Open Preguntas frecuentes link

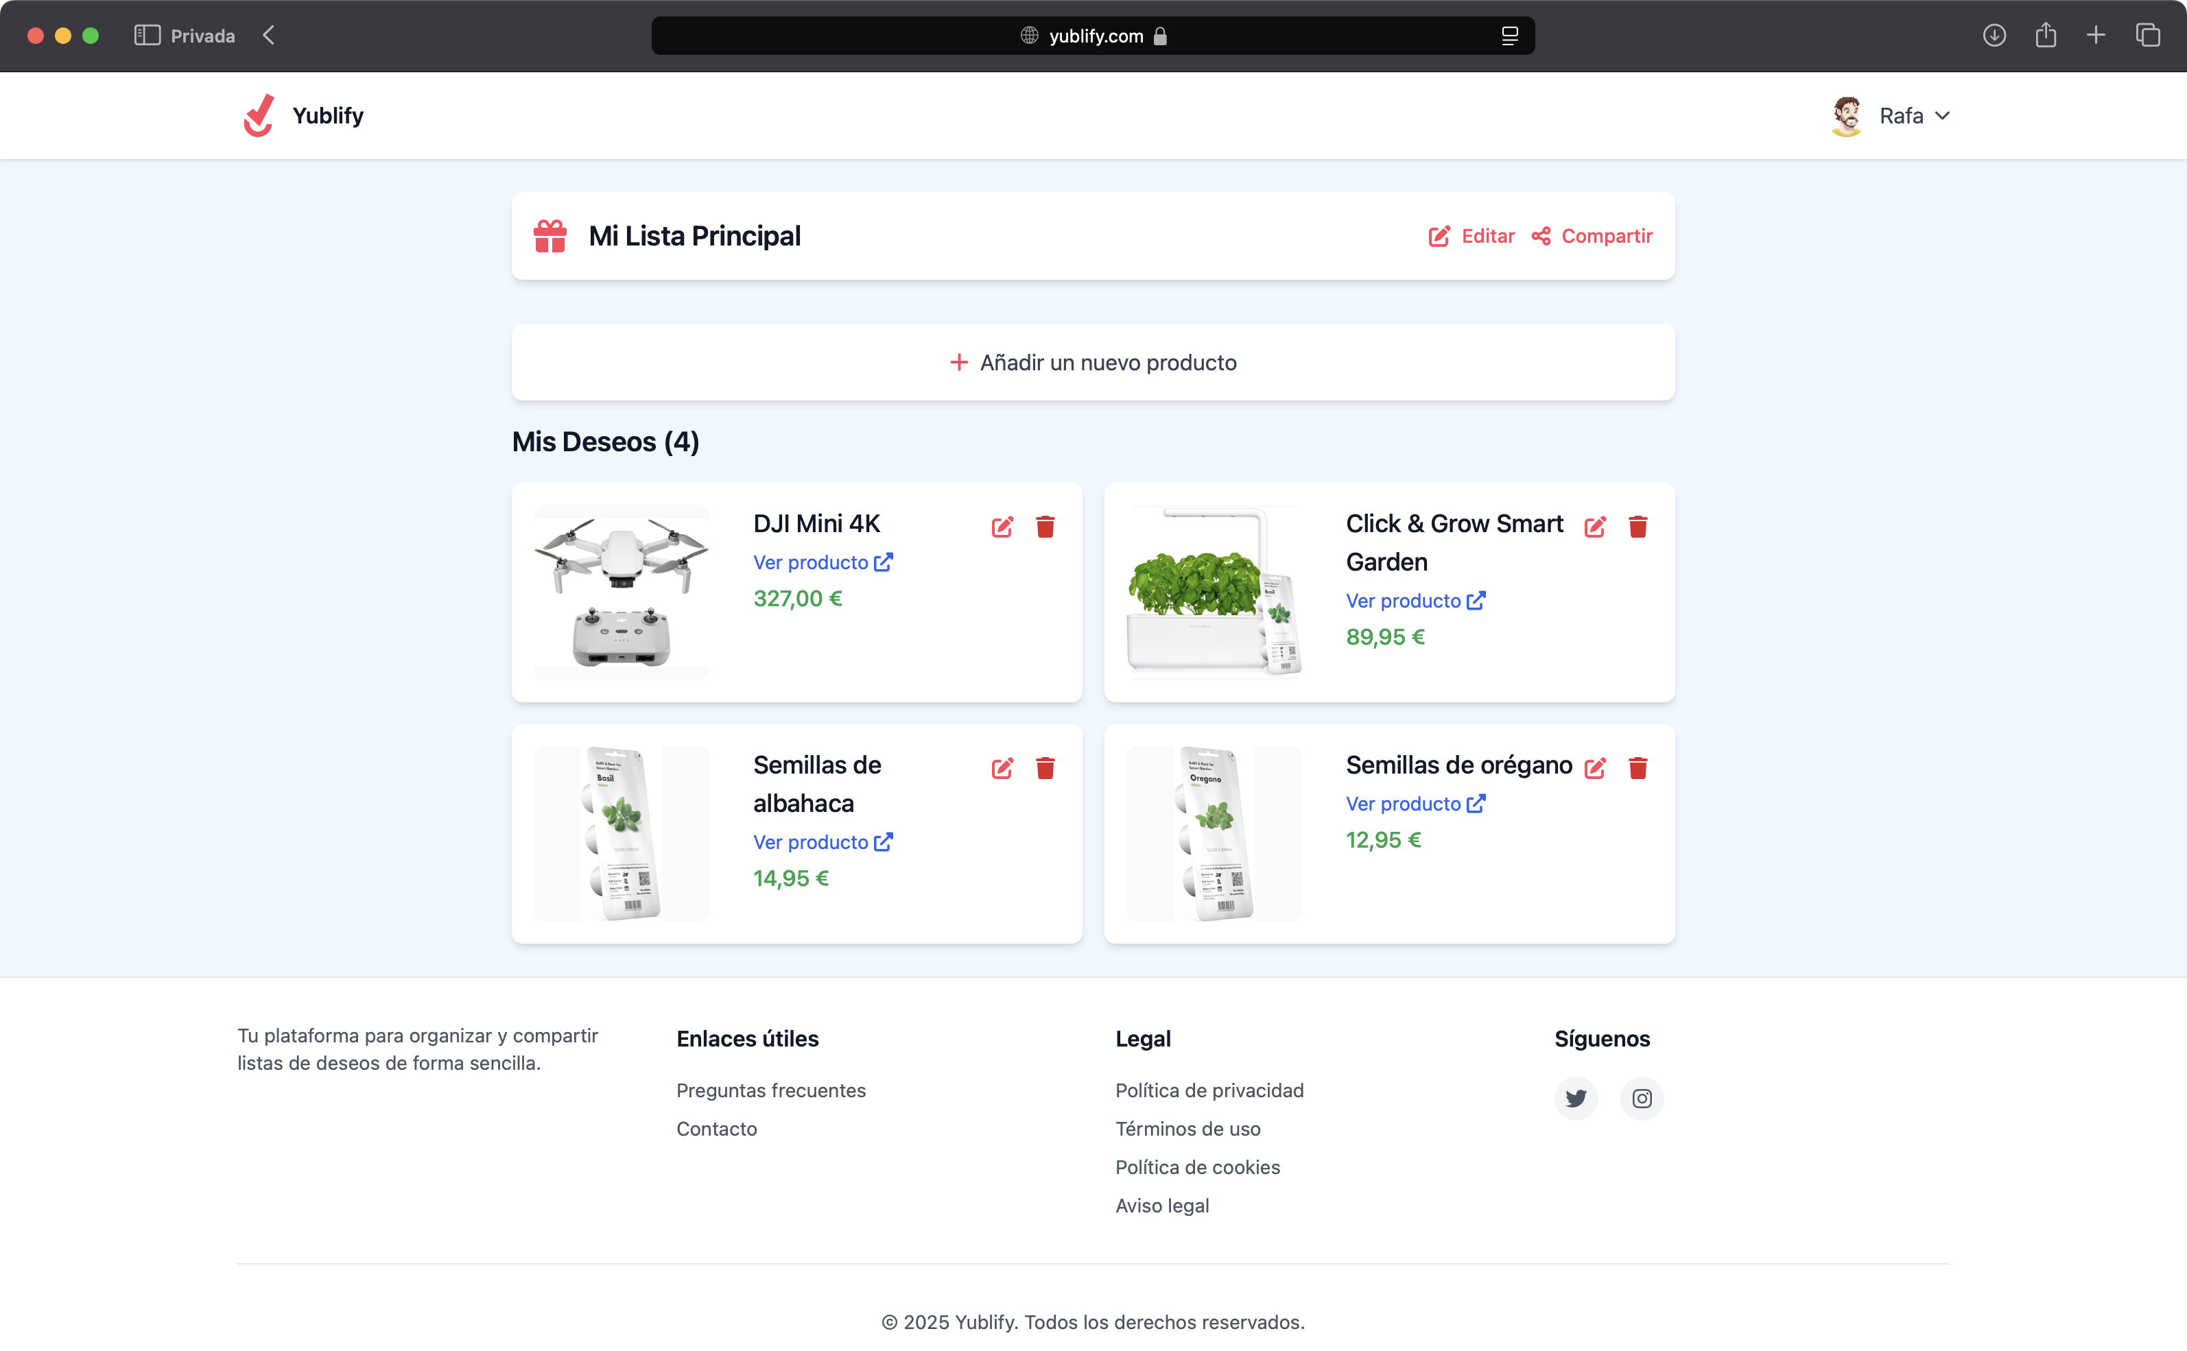(x=770, y=1090)
